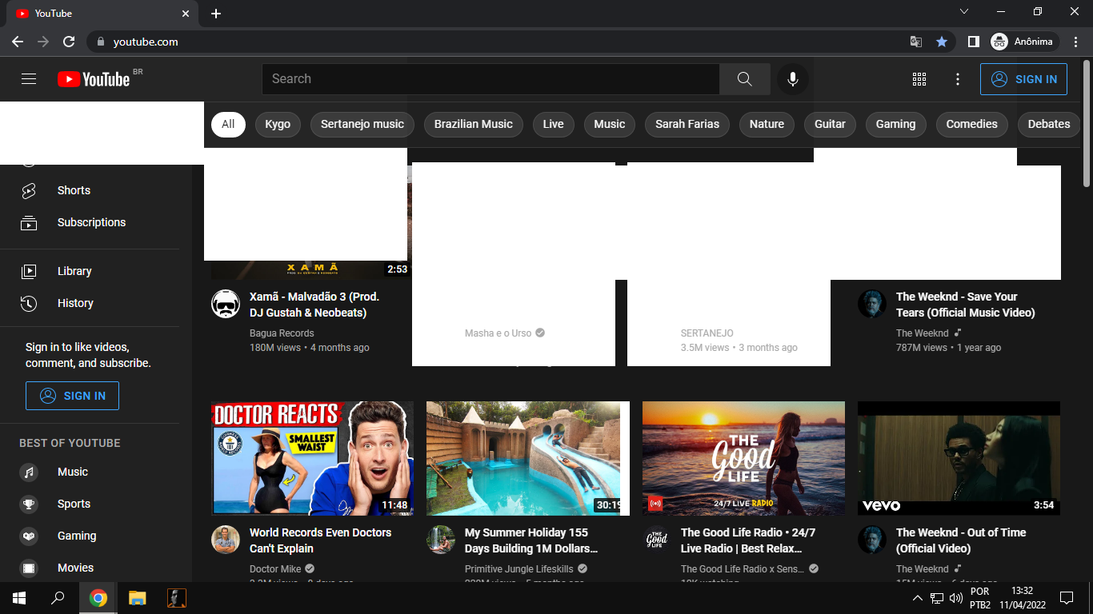Start voice search with microphone icon
The height and width of the screenshot is (614, 1093).
click(x=793, y=79)
